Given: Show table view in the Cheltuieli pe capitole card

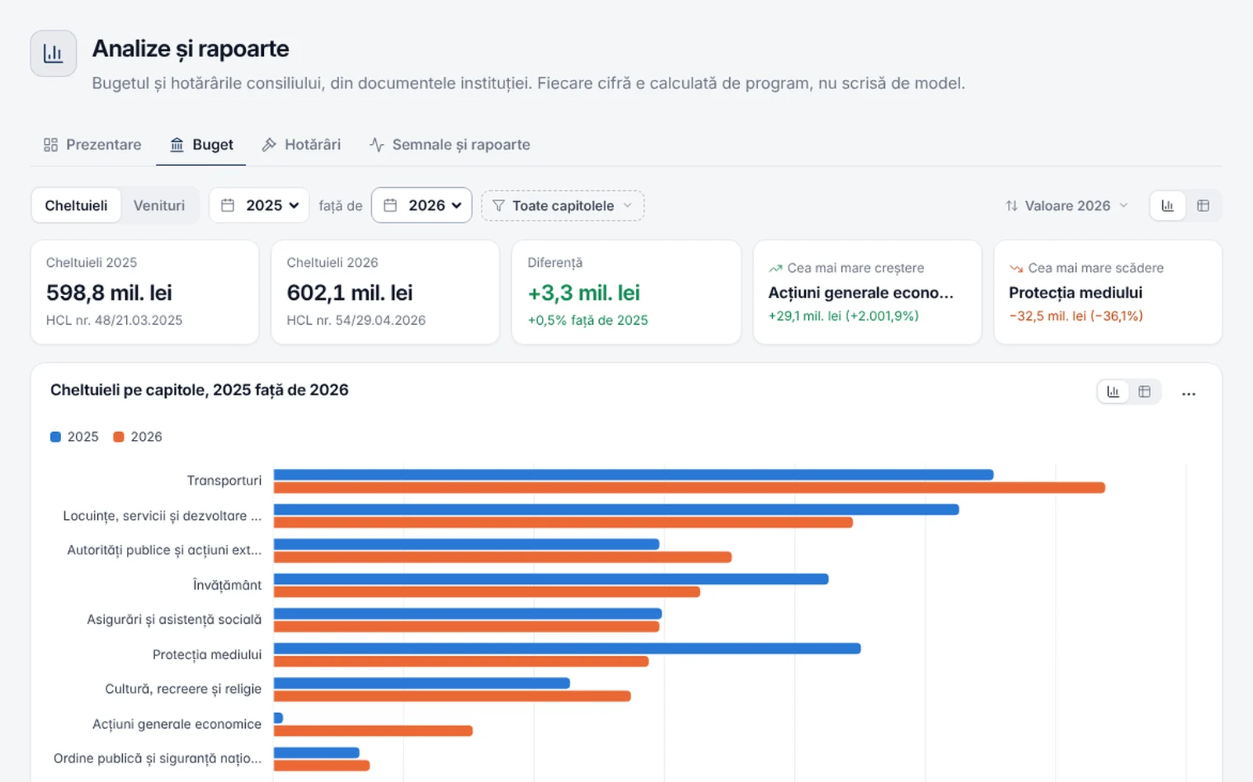Looking at the screenshot, I should (1144, 391).
